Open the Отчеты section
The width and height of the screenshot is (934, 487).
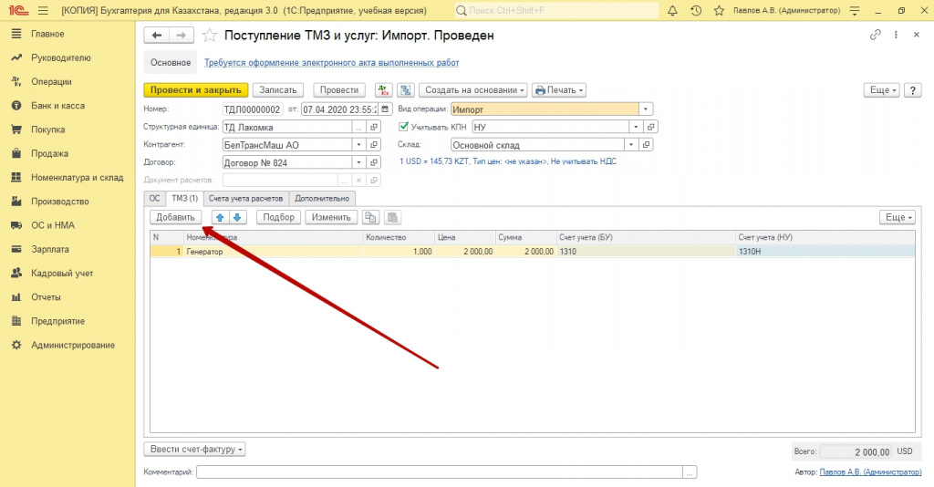point(46,297)
